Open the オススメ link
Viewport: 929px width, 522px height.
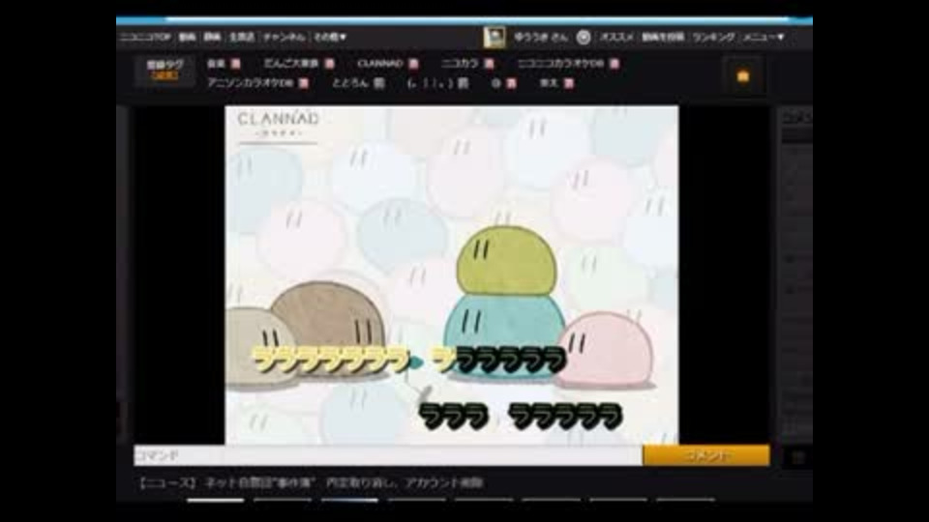(616, 37)
